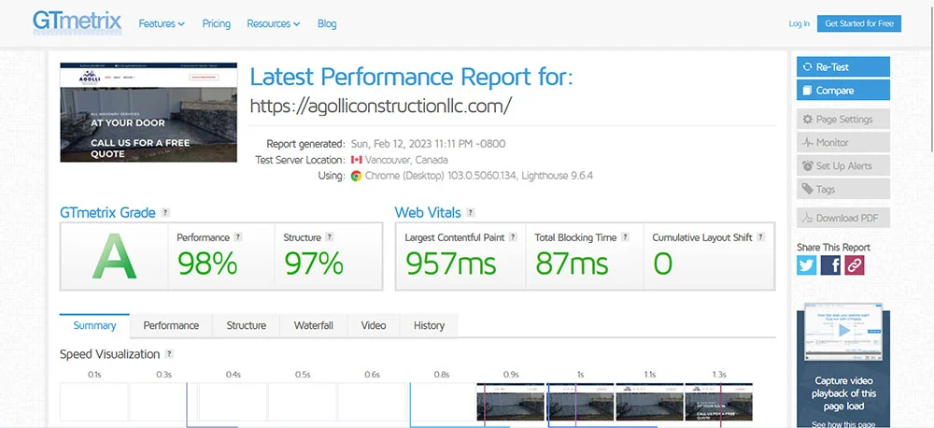
Task: Click the Compare pages icon
Action: [x=808, y=91]
